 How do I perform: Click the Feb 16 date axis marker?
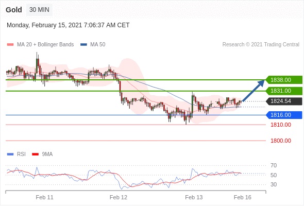(x=243, y=197)
